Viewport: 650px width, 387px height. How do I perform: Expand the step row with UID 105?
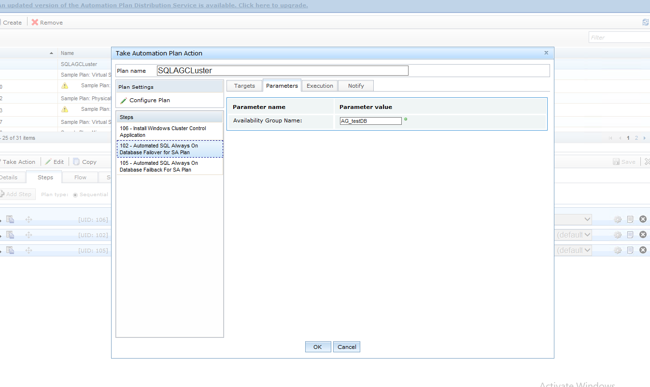pyautogui.click(x=1, y=251)
